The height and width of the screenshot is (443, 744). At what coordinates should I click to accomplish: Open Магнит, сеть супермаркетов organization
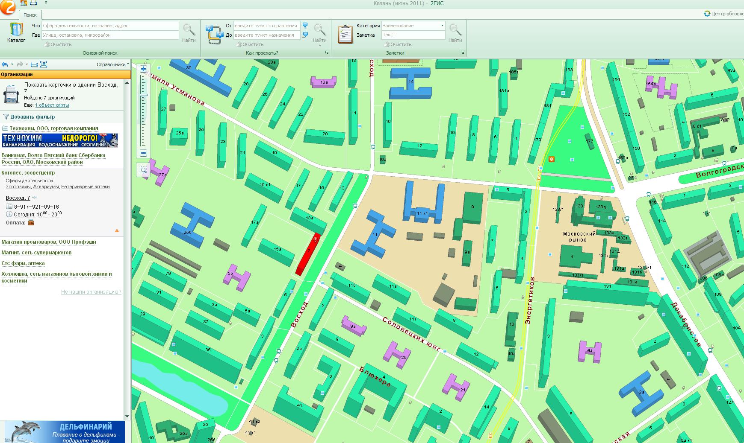(36, 253)
